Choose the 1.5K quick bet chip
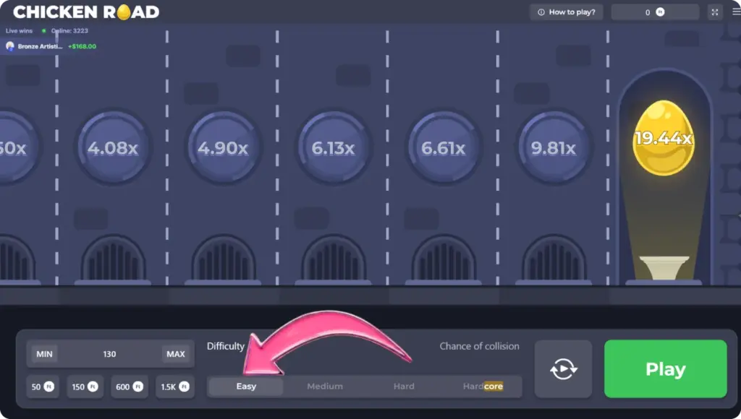The height and width of the screenshot is (419, 741). click(175, 387)
